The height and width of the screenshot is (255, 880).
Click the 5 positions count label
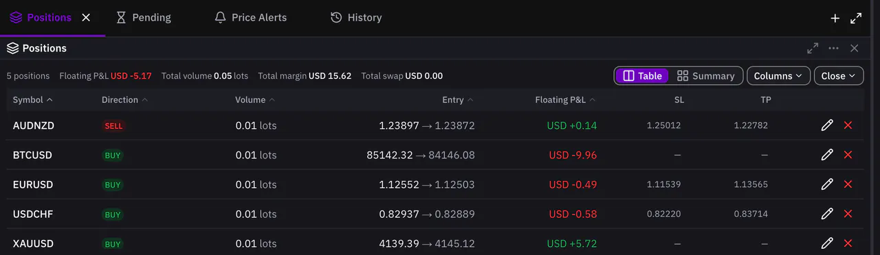(28, 76)
